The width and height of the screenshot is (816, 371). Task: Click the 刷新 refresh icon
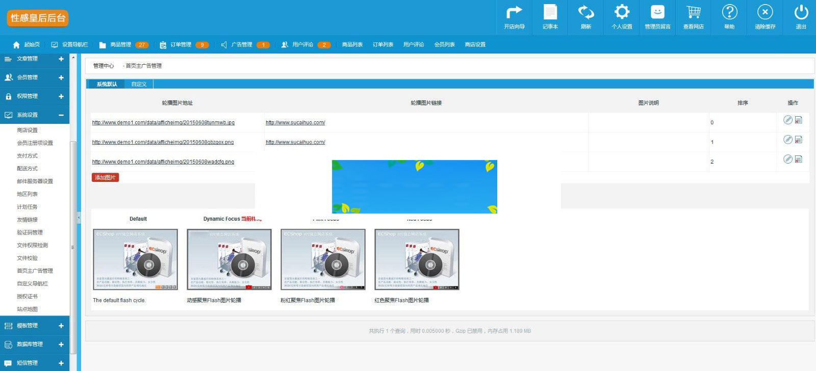point(586,12)
